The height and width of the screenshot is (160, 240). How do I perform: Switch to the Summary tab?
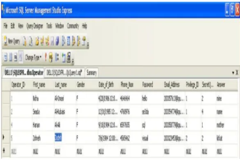coord(91,73)
